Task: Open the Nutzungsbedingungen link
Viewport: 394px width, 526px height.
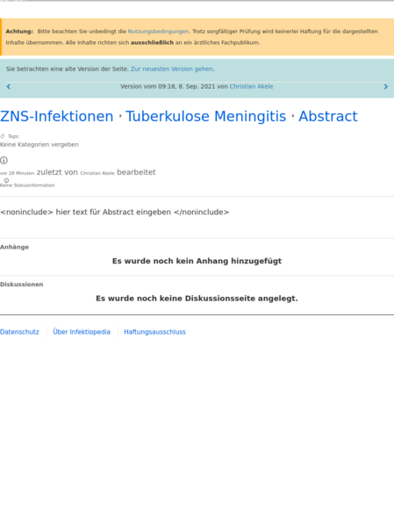Action: point(158,32)
